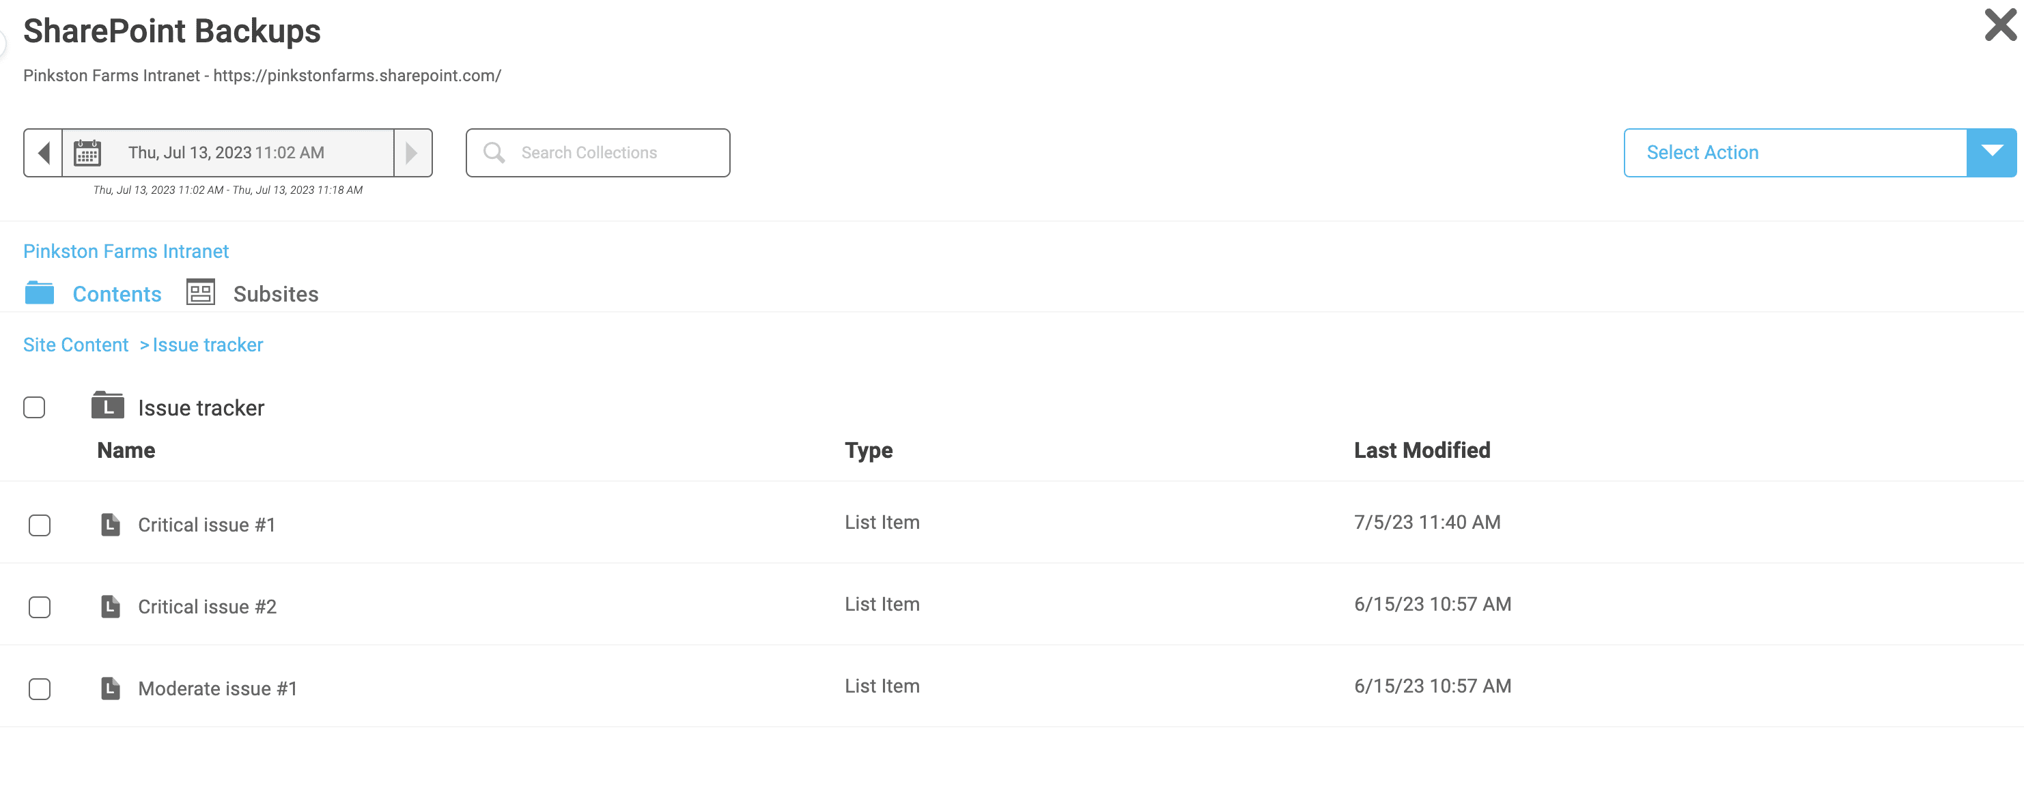
Task: Open the Select Action dropdown arrow
Action: point(1991,152)
